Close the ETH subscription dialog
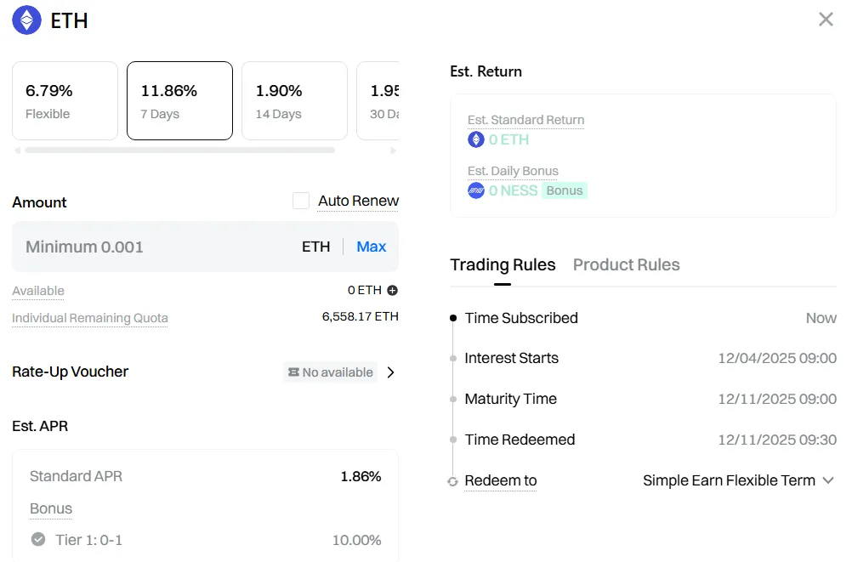Image resolution: width=852 pixels, height=562 pixels. click(x=825, y=20)
